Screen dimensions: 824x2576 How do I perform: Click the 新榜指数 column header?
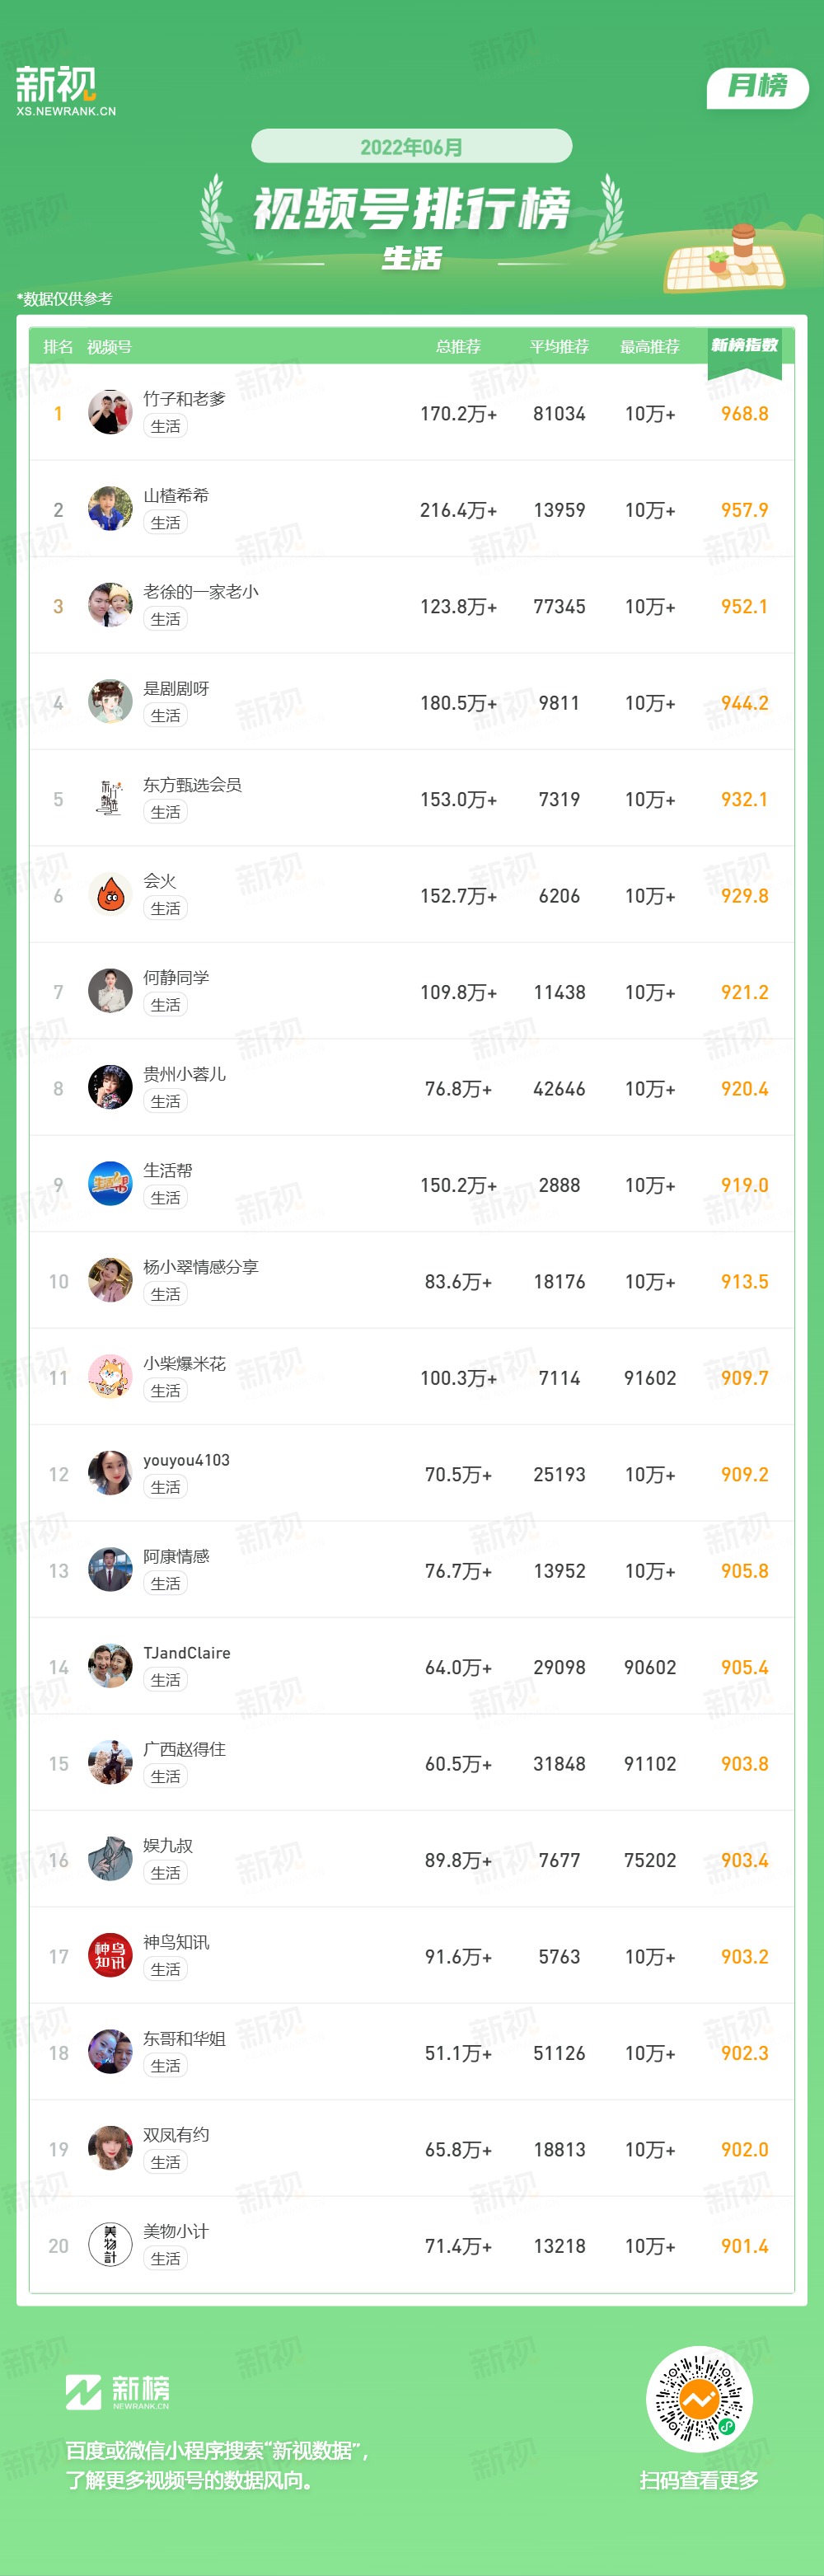click(x=744, y=346)
